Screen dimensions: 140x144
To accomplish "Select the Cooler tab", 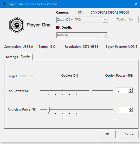I will (x=26, y=56).
